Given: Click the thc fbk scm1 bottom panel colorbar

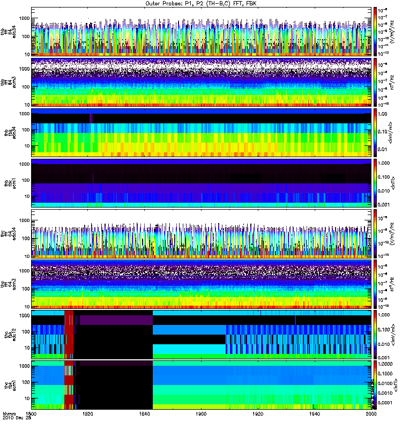Looking at the screenshot, I should 375,385.
